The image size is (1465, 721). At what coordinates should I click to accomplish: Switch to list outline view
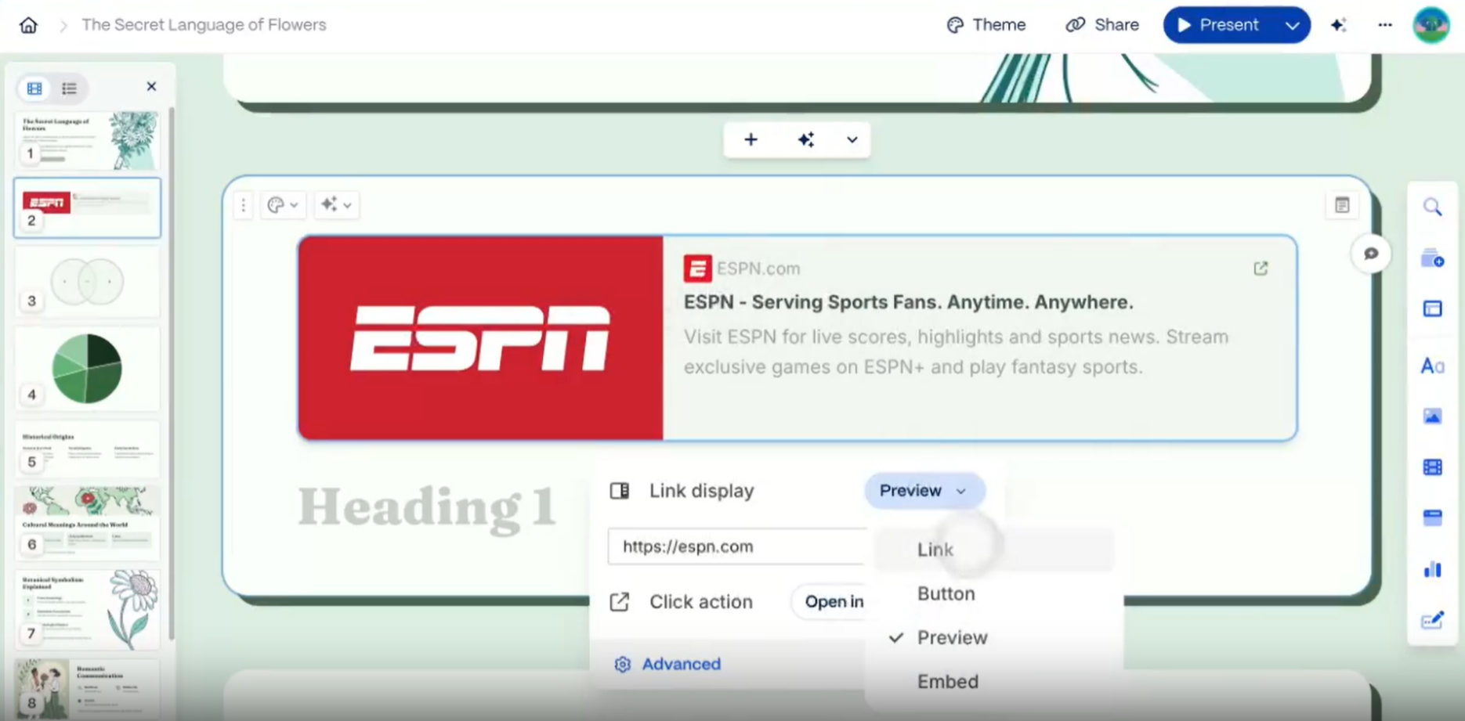tap(69, 88)
